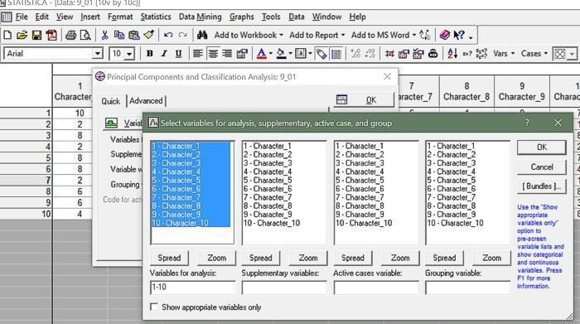Select 5 - Character_5 in supplementary variables list
The height and width of the screenshot is (324, 580).
[268, 180]
